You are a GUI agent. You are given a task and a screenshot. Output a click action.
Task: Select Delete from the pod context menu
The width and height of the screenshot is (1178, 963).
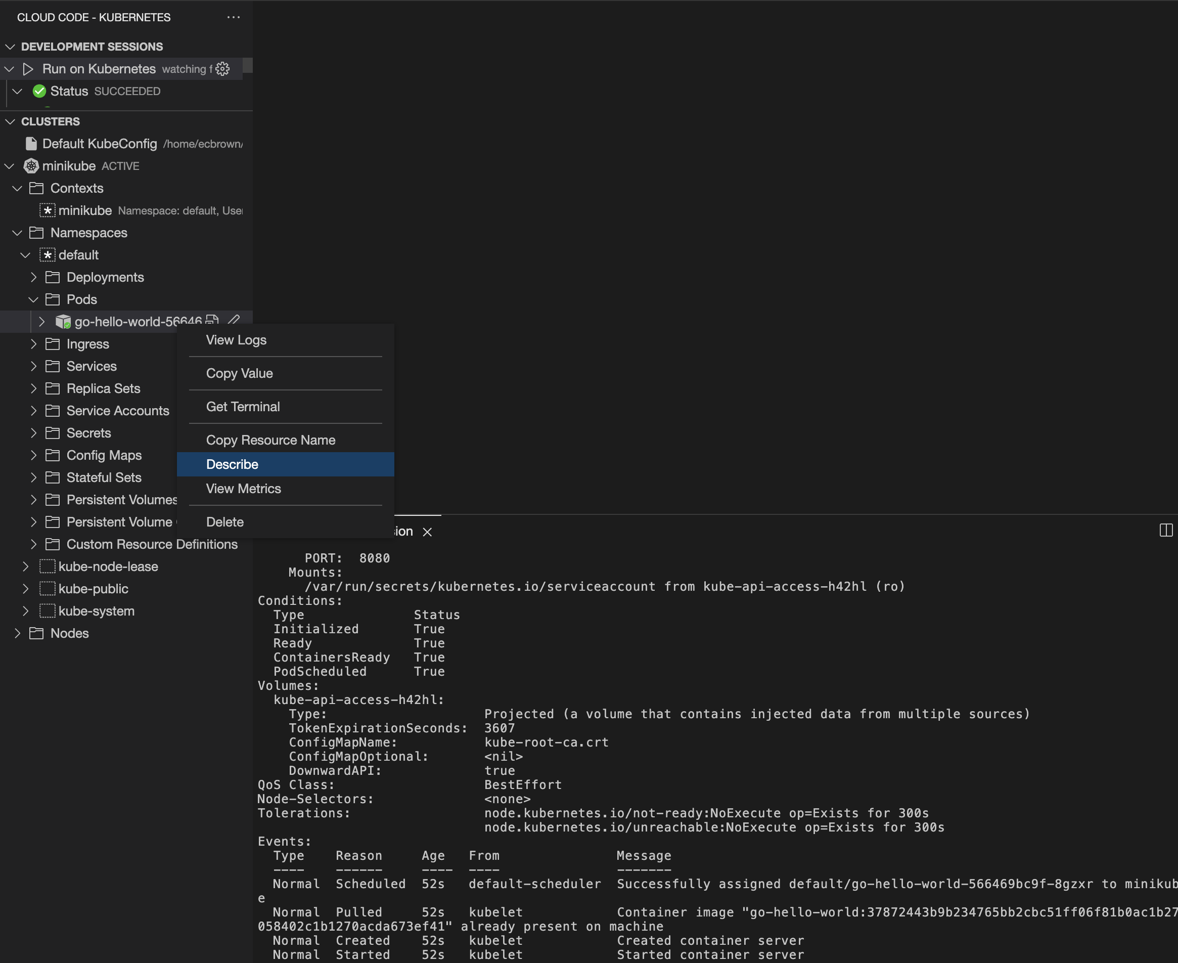click(224, 521)
